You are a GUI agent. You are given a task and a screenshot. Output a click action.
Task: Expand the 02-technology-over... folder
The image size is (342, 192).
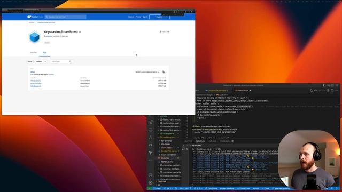[x=169, y=123]
